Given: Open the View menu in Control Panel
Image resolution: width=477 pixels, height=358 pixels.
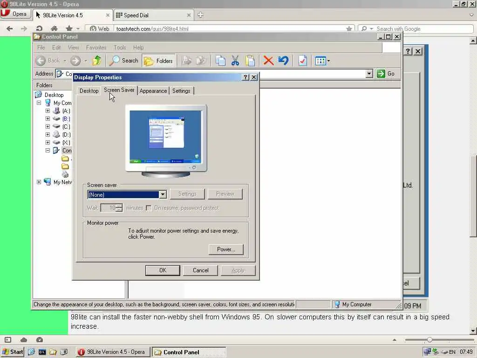Looking at the screenshot, I should (73, 48).
